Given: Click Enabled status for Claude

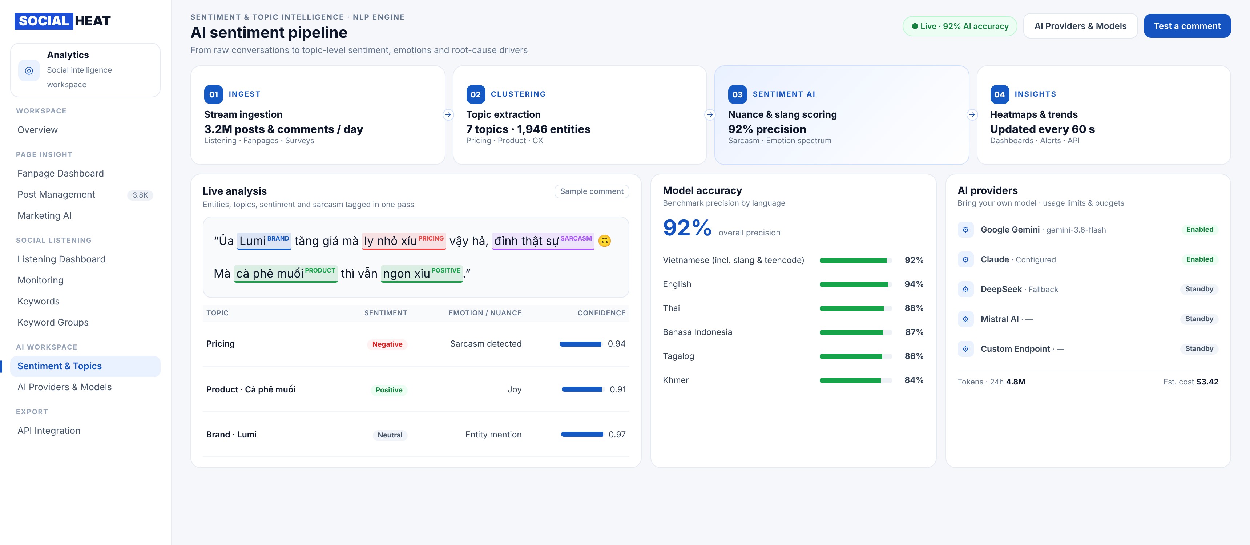Looking at the screenshot, I should tap(1199, 259).
